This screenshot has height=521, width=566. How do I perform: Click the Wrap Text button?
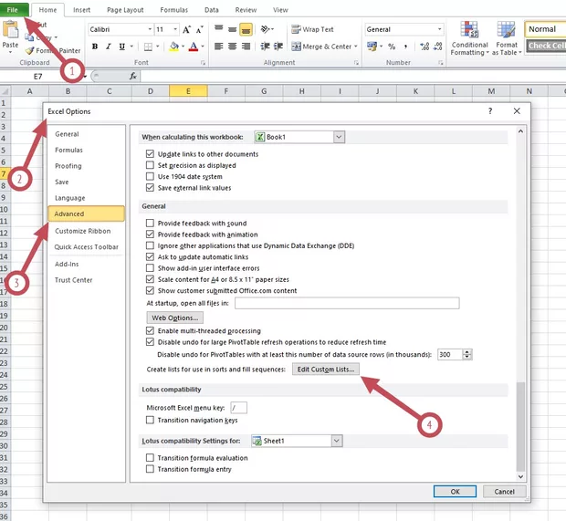(312, 29)
